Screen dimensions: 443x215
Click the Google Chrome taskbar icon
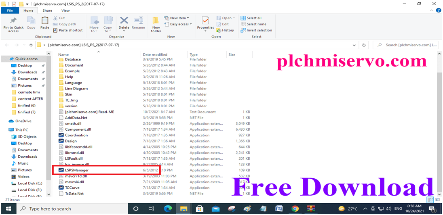(295, 209)
